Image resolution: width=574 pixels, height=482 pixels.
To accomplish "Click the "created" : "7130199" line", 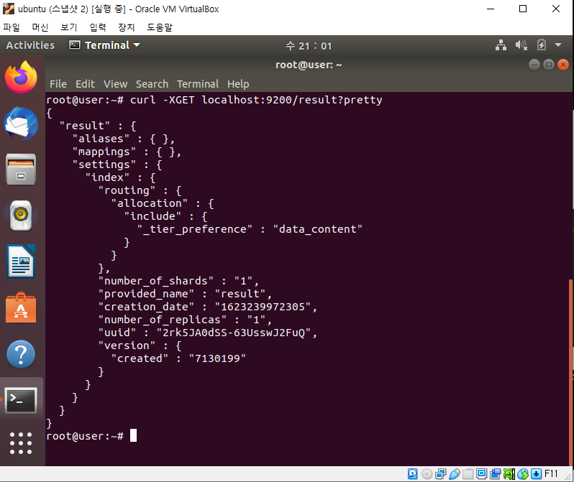I will coord(178,358).
